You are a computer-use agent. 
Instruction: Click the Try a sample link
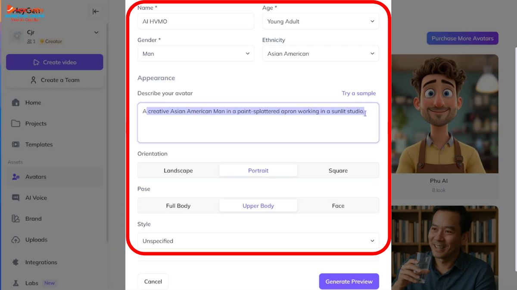coord(358,93)
